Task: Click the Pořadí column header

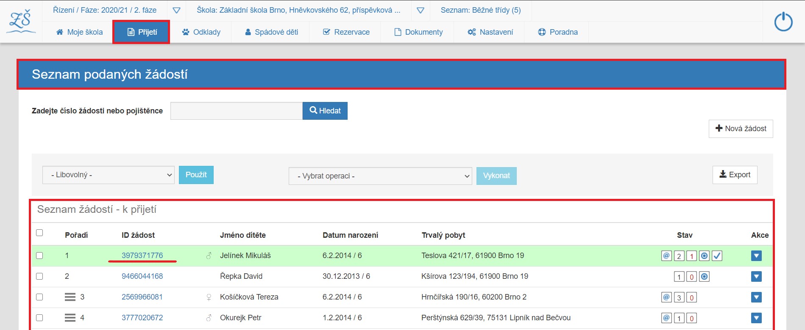Action: pyautogui.click(x=76, y=235)
